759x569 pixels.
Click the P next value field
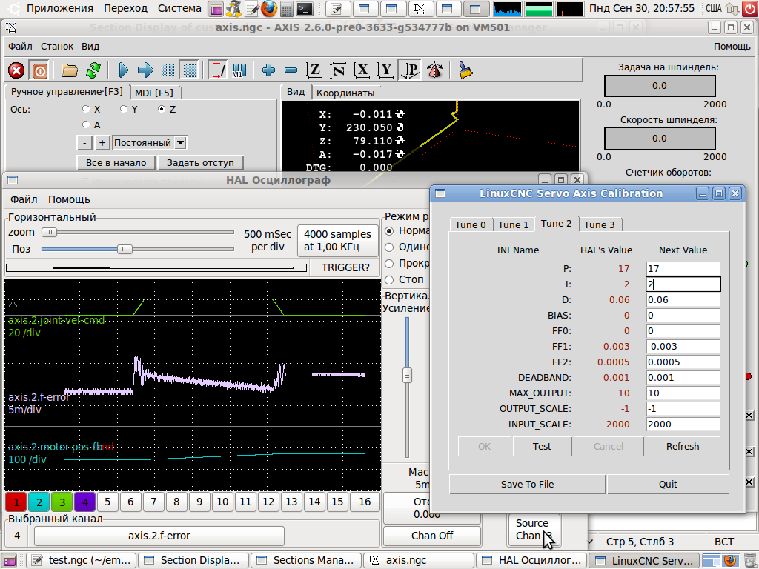[683, 268]
